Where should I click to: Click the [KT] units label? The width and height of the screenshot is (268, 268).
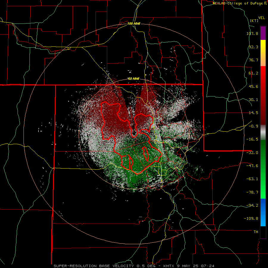[x=254, y=21]
